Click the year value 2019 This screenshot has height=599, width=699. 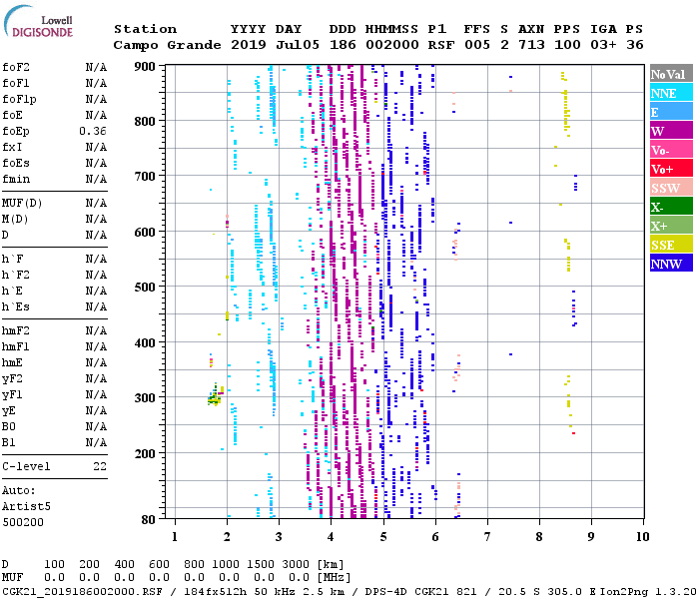249,45
